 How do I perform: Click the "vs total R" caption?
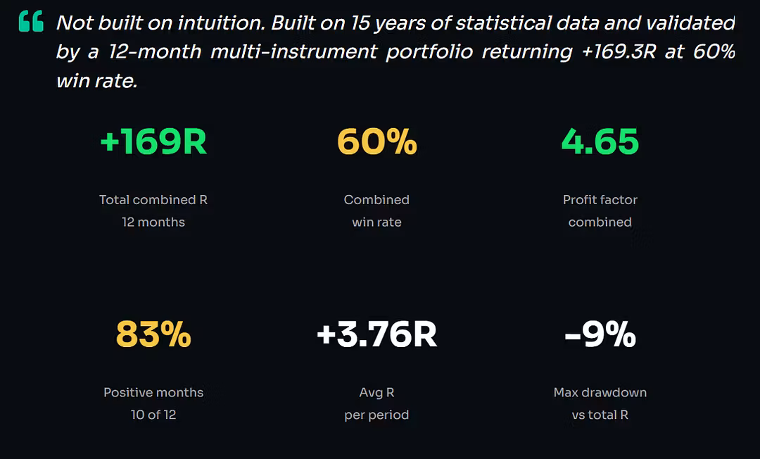(x=600, y=415)
